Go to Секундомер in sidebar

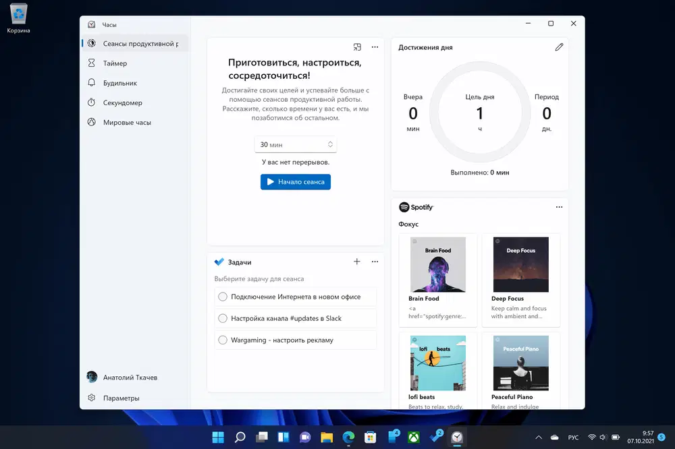pos(136,102)
